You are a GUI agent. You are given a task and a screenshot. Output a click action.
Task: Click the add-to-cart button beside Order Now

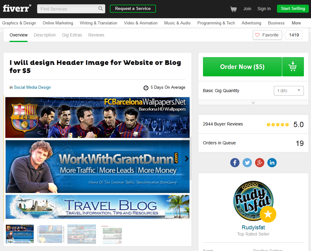(x=293, y=67)
